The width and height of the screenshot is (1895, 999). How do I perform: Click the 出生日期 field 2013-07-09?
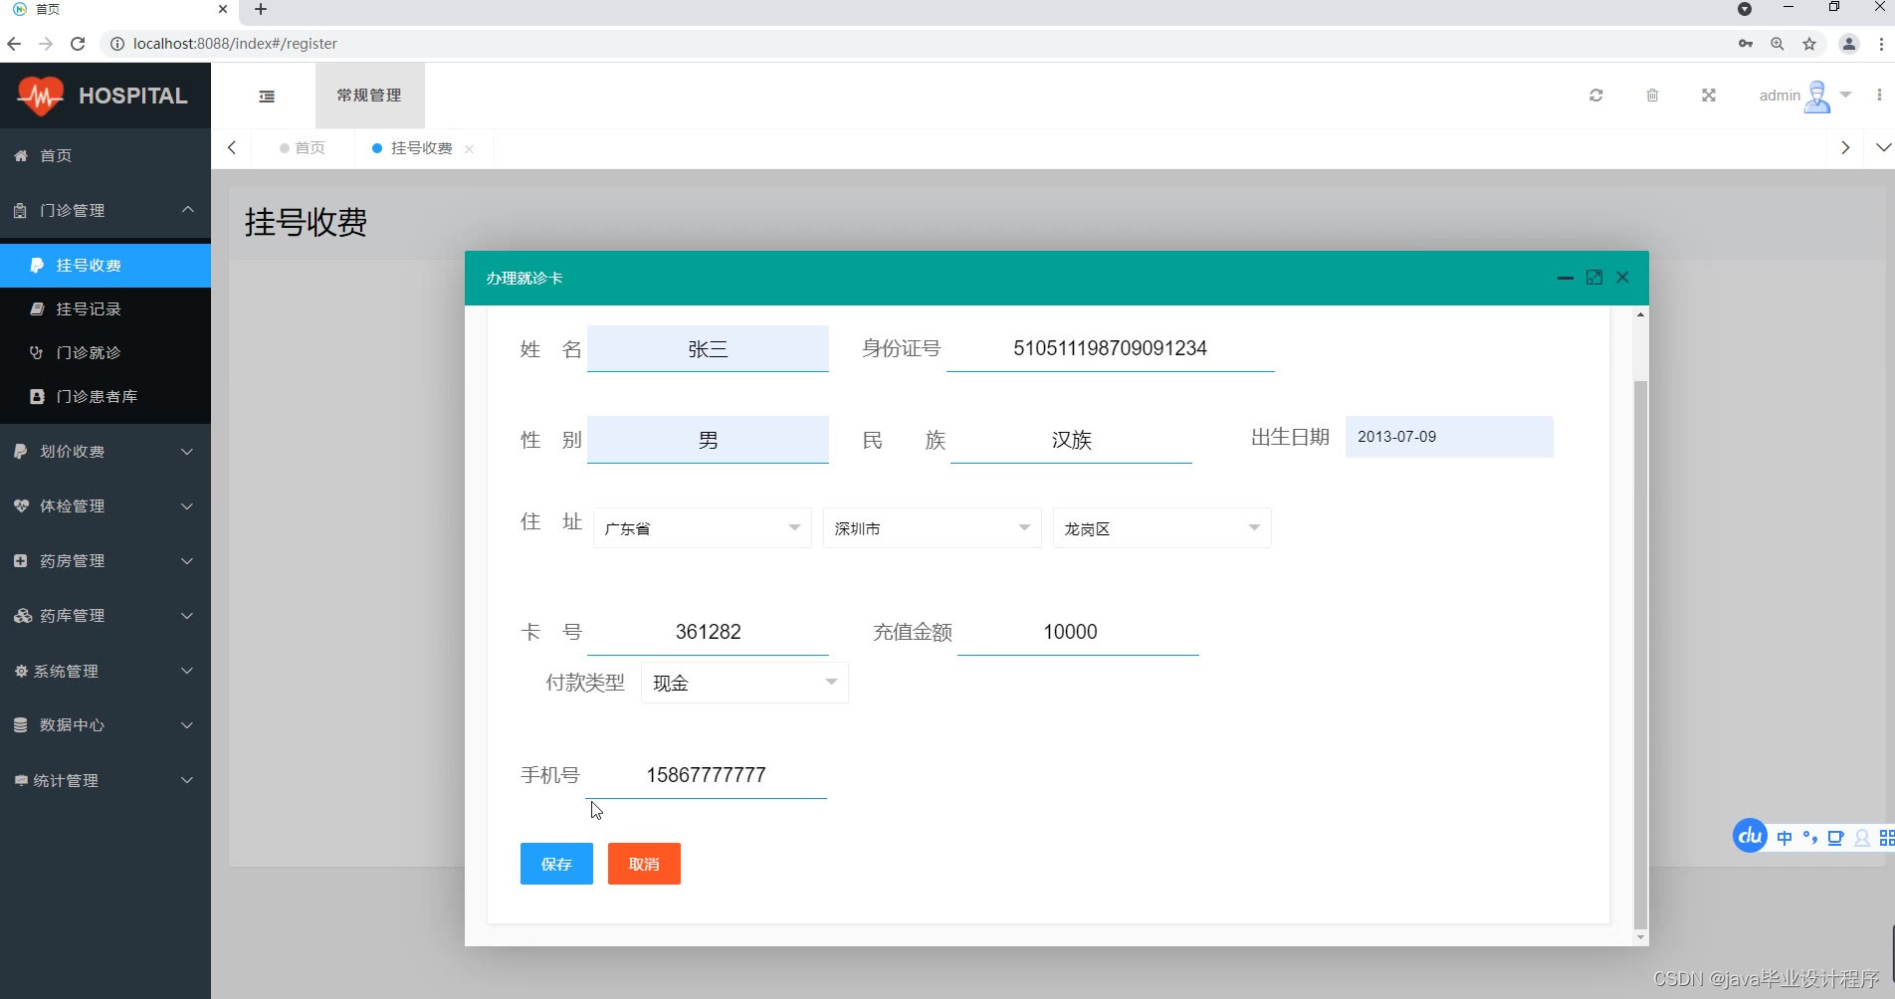[1449, 437]
